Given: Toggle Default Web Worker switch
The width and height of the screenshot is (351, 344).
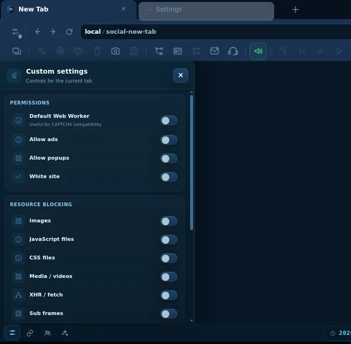Looking at the screenshot, I should (x=169, y=121).
